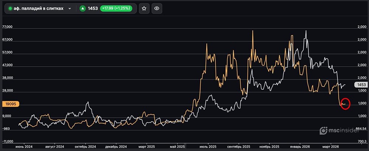Click the 1453 price beside the green triangle
This screenshot has height=151, width=369.
(x=93, y=8)
